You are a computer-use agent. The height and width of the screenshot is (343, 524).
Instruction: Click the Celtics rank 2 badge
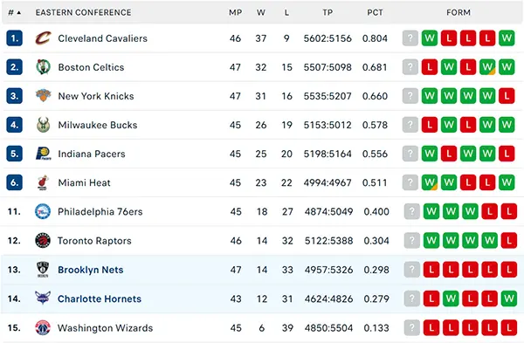click(x=14, y=67)
